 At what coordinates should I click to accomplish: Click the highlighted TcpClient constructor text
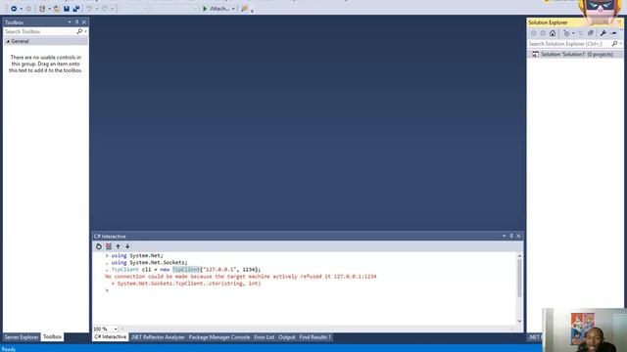point(186,270)
